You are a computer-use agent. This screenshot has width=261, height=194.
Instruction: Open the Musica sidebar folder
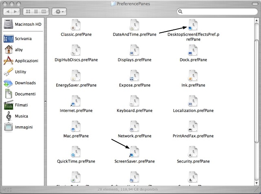pos(16,116)
